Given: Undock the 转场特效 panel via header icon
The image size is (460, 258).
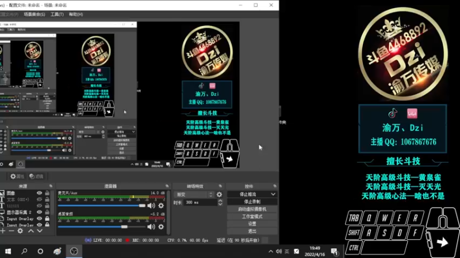Looking at the screenshot, I should click(220, 186).
